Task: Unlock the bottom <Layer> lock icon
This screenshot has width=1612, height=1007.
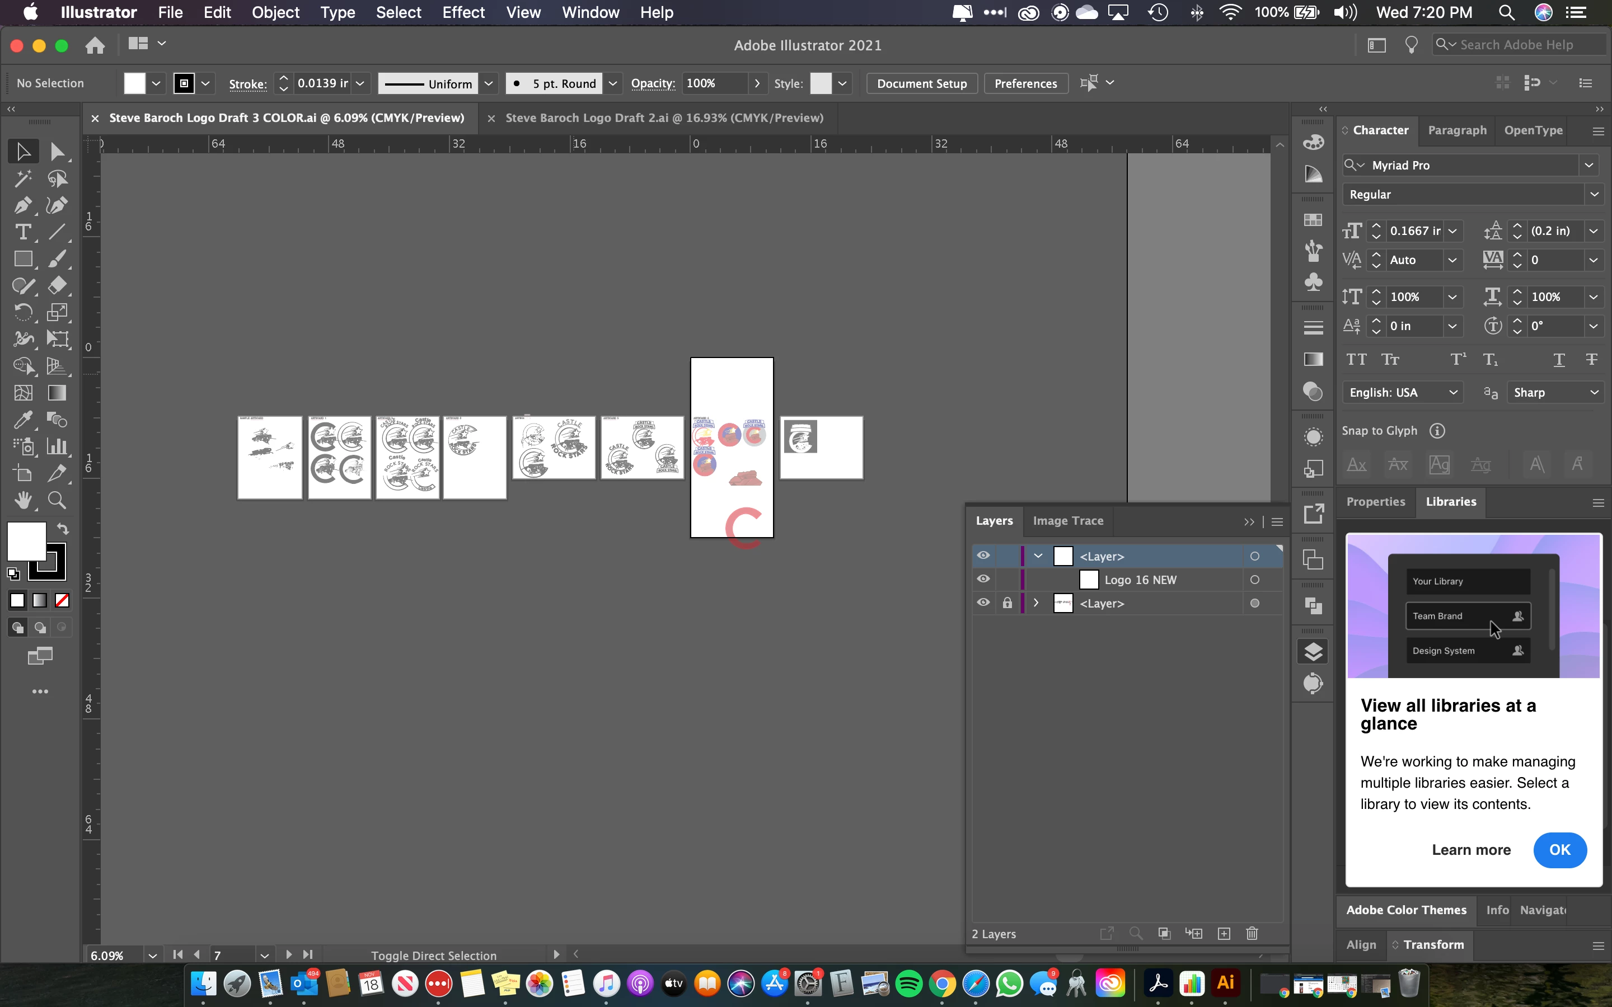Action: 1007,603
